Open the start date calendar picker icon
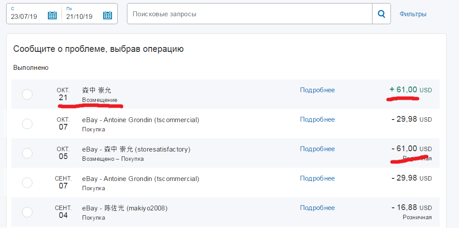 [x=52, y=16]
